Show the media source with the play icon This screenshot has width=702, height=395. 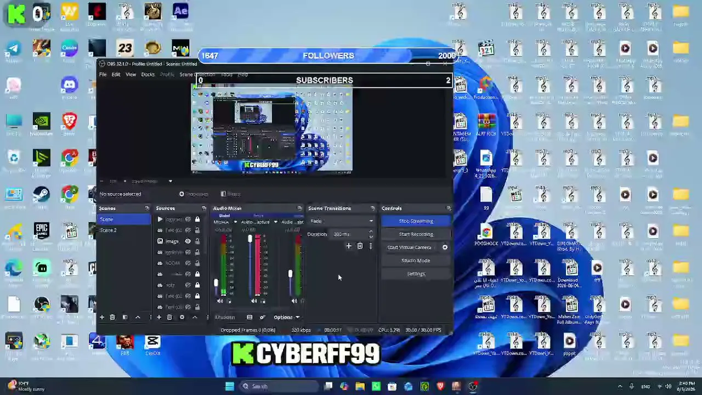188,219
